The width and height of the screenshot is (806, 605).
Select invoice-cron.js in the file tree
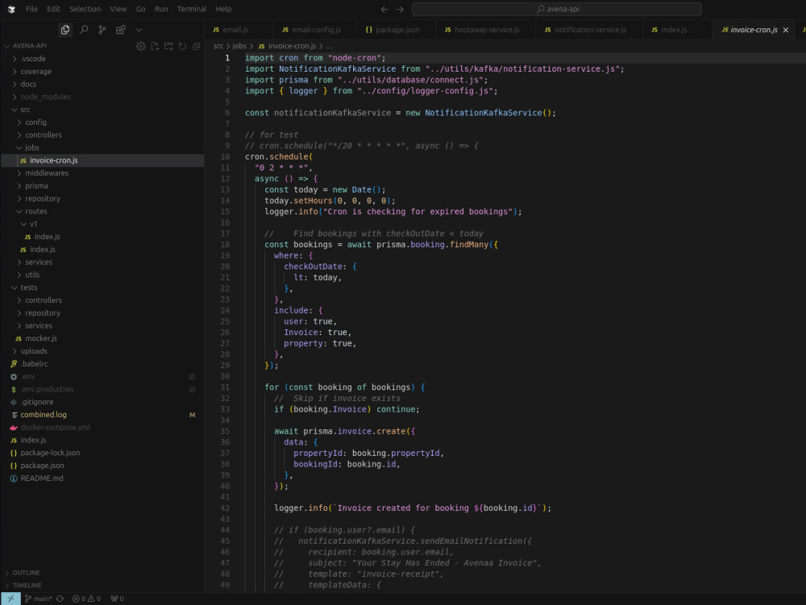tap(103, 160)
